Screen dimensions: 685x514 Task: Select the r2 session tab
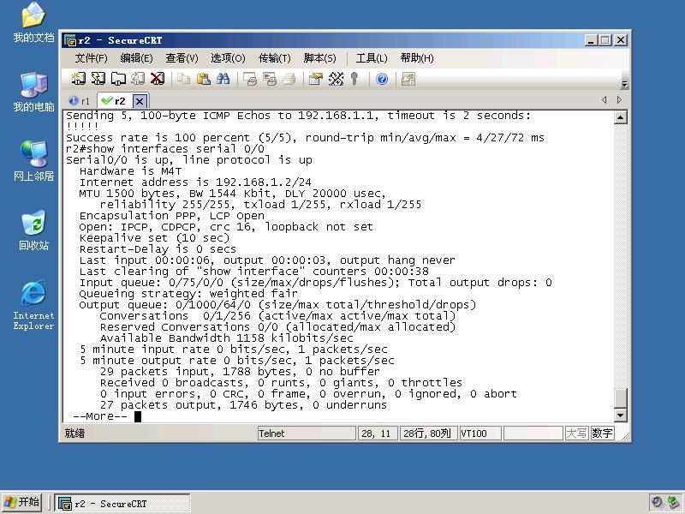click(x=114, y=101)
